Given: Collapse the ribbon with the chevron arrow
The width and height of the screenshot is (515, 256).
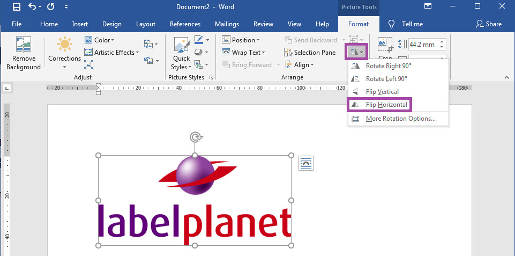Looking at the screenshot, I should 507,77.
